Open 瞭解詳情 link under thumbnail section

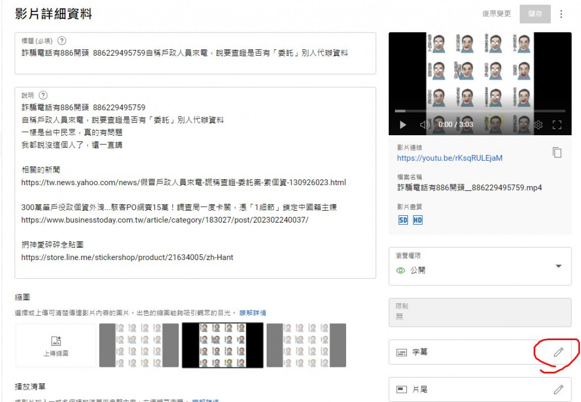click(252, 313)
